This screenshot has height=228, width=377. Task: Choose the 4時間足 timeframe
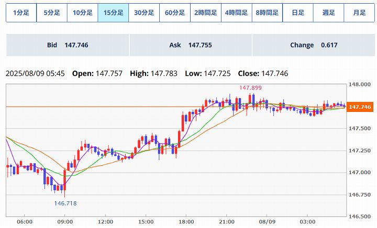[236, 13]
